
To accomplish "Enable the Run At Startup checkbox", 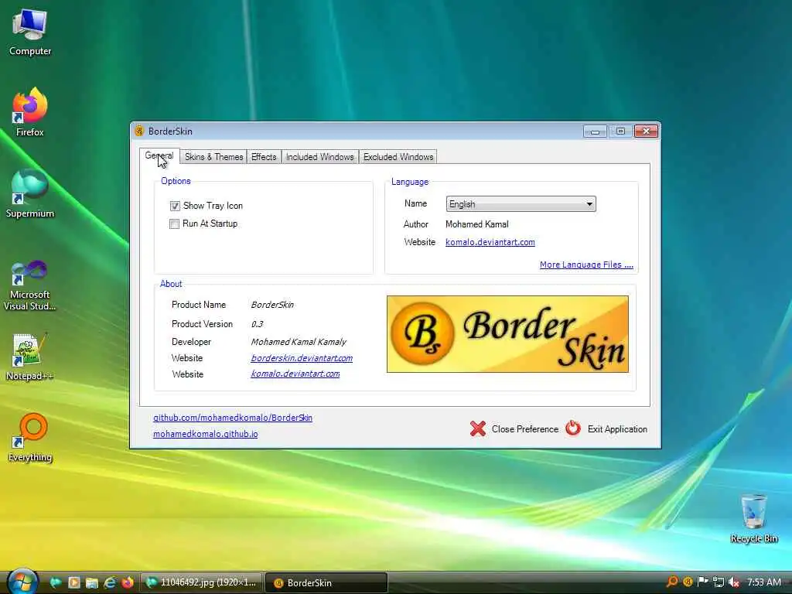I will (174, 224).
